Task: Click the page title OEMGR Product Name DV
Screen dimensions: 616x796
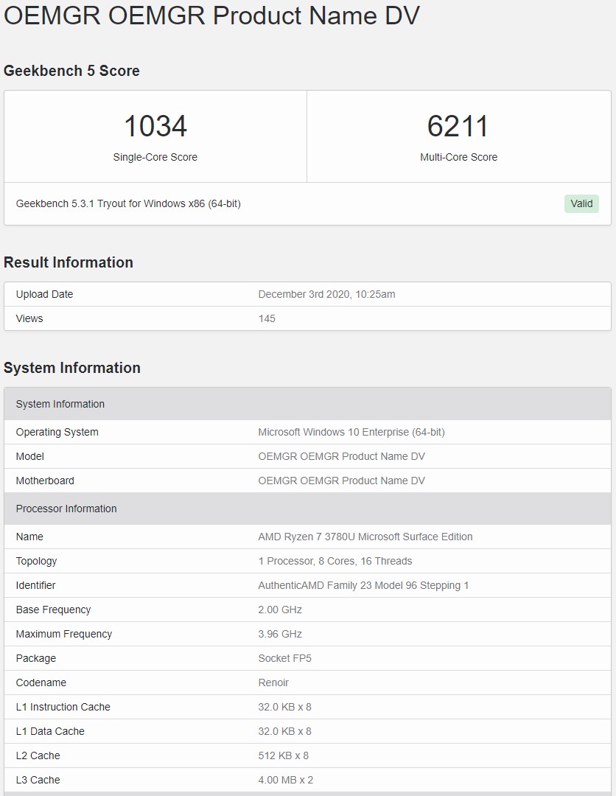Action: (x=211, y=17)
